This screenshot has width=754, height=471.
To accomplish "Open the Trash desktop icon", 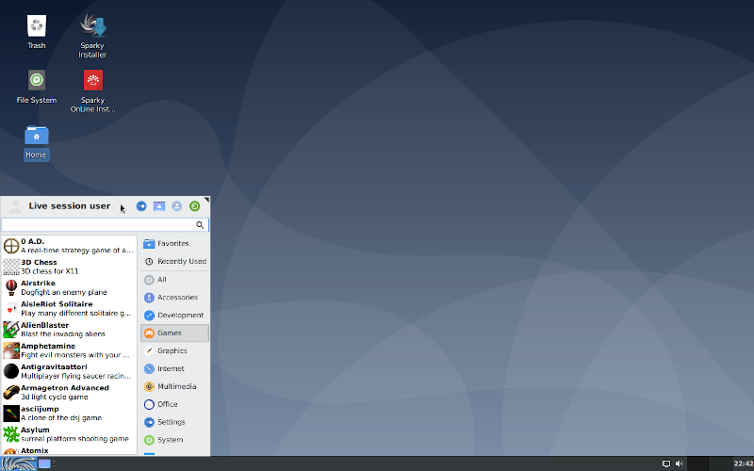I will 37,32.
